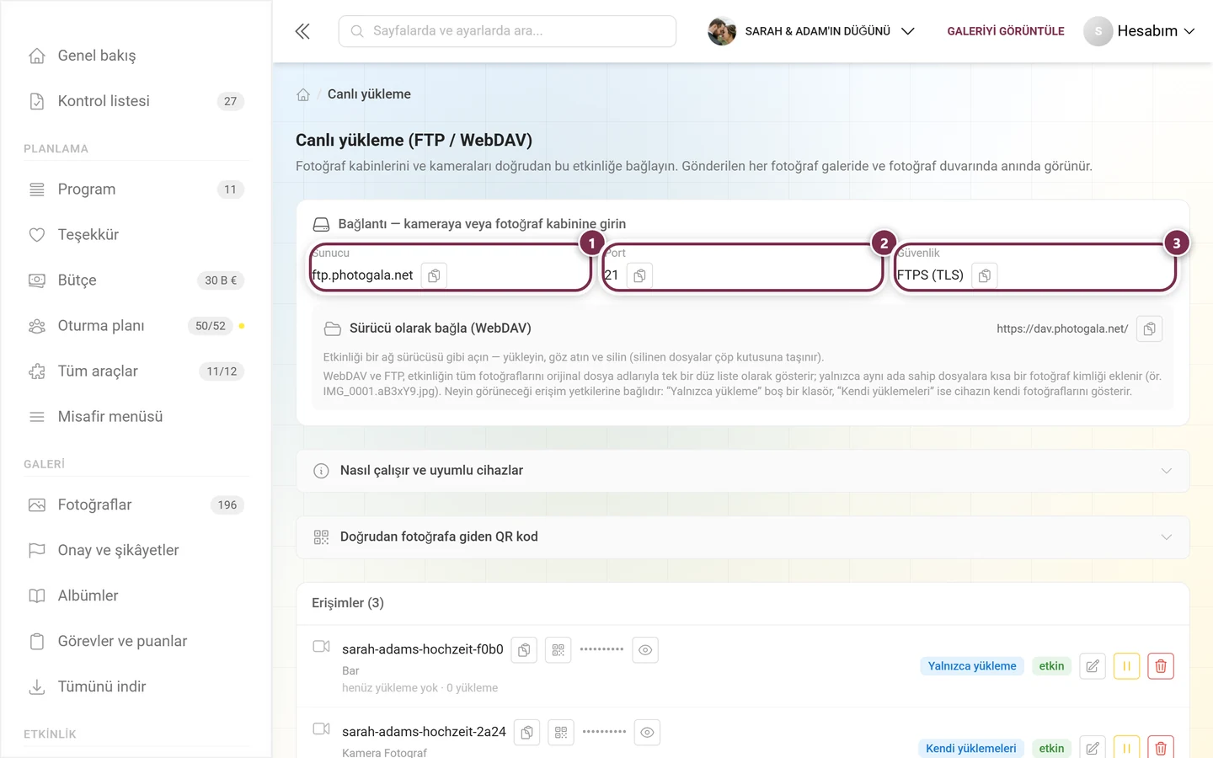Collapse the sidebar with double-chevron icon
This screenshot has height=758, width=1213.
302,31
